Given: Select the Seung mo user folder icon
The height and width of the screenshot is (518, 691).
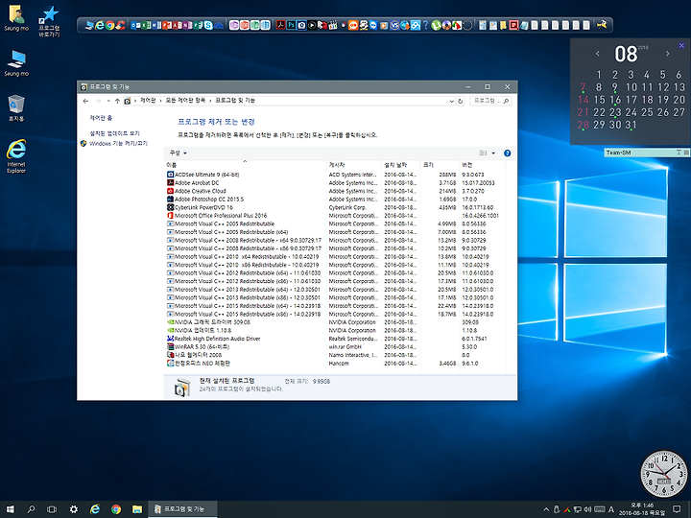Looking at the screenshot, I should point(16,18).
